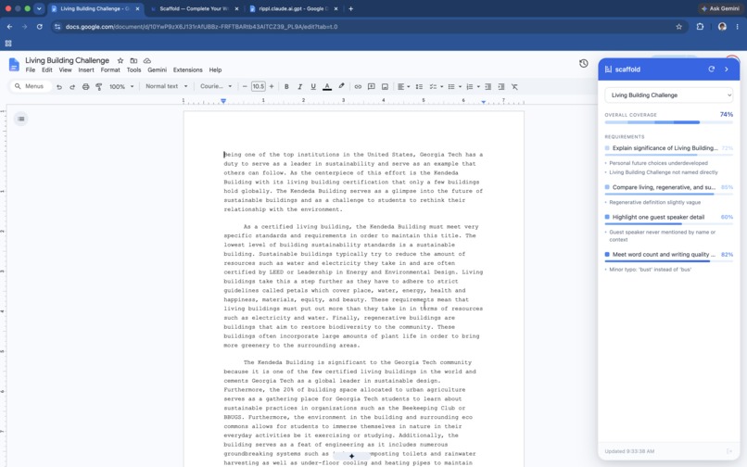
Task: Click the move to folder icon
Action: tap(133, 60)
